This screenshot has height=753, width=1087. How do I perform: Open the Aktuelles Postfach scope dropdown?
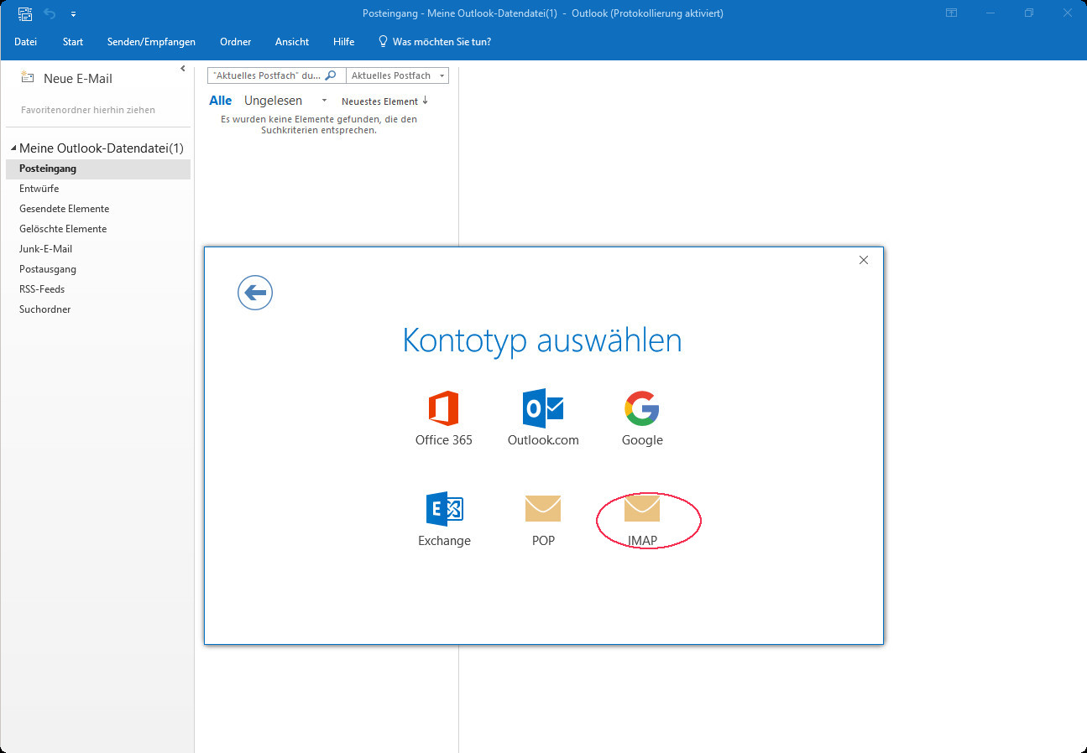(397, 75)
